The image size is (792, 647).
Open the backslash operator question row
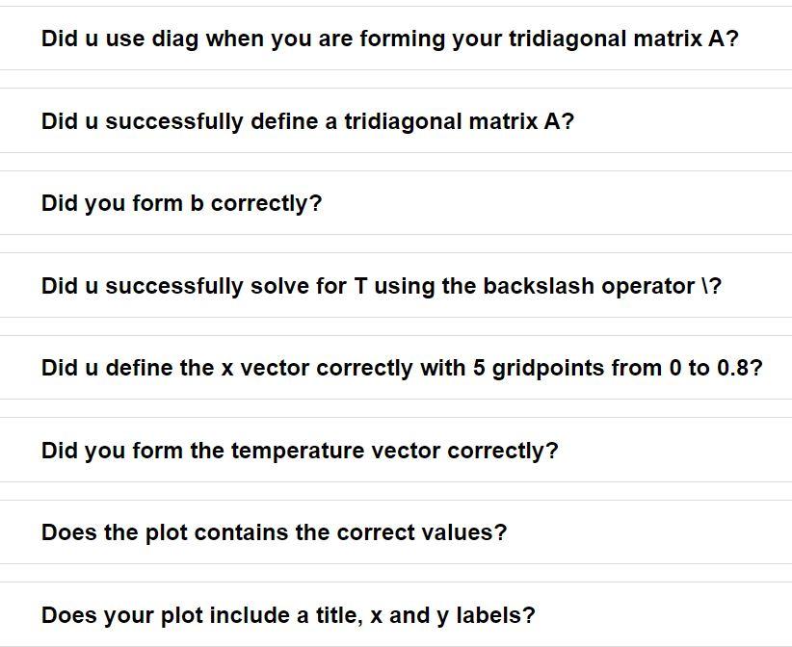[x=396, y=285]
